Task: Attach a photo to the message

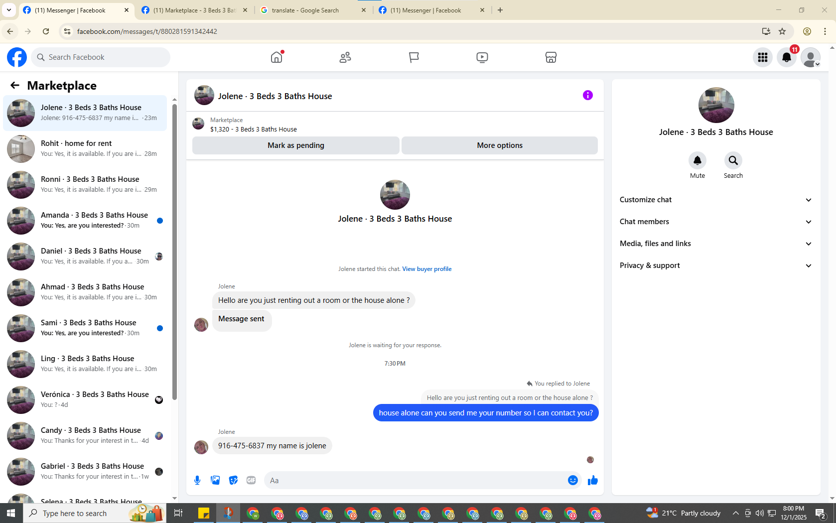Action: click(215, 480)
